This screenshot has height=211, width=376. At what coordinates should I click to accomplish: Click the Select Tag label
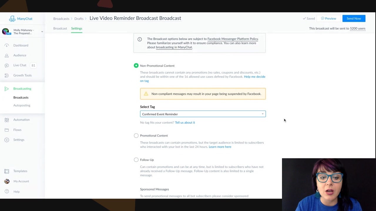(147, 107)
